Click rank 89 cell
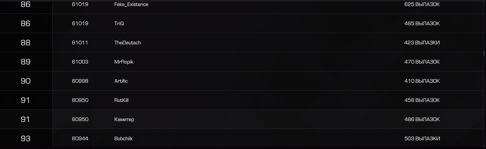This screenshot has width=486, height=149. [x=25, y=62]
